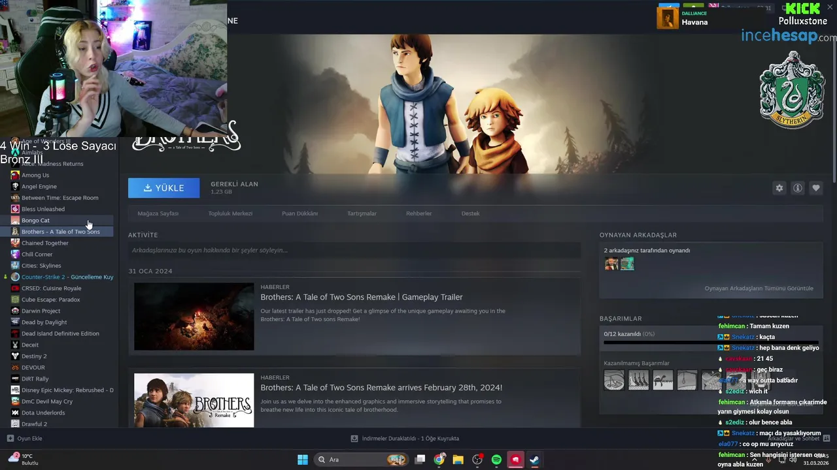Viewport: 837px width, 470px height.
Task: Open game settings gear icon
Action: click(x=779, y=188)
